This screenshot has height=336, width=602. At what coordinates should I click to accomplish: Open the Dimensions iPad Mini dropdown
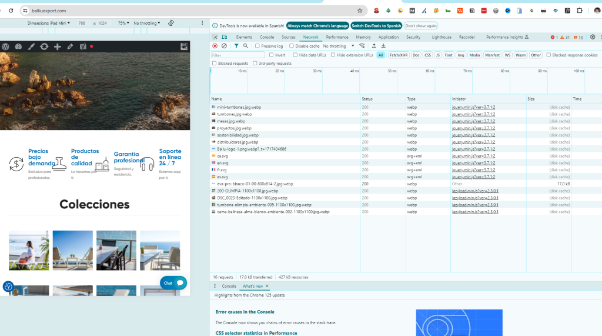[x=49, y=23]
